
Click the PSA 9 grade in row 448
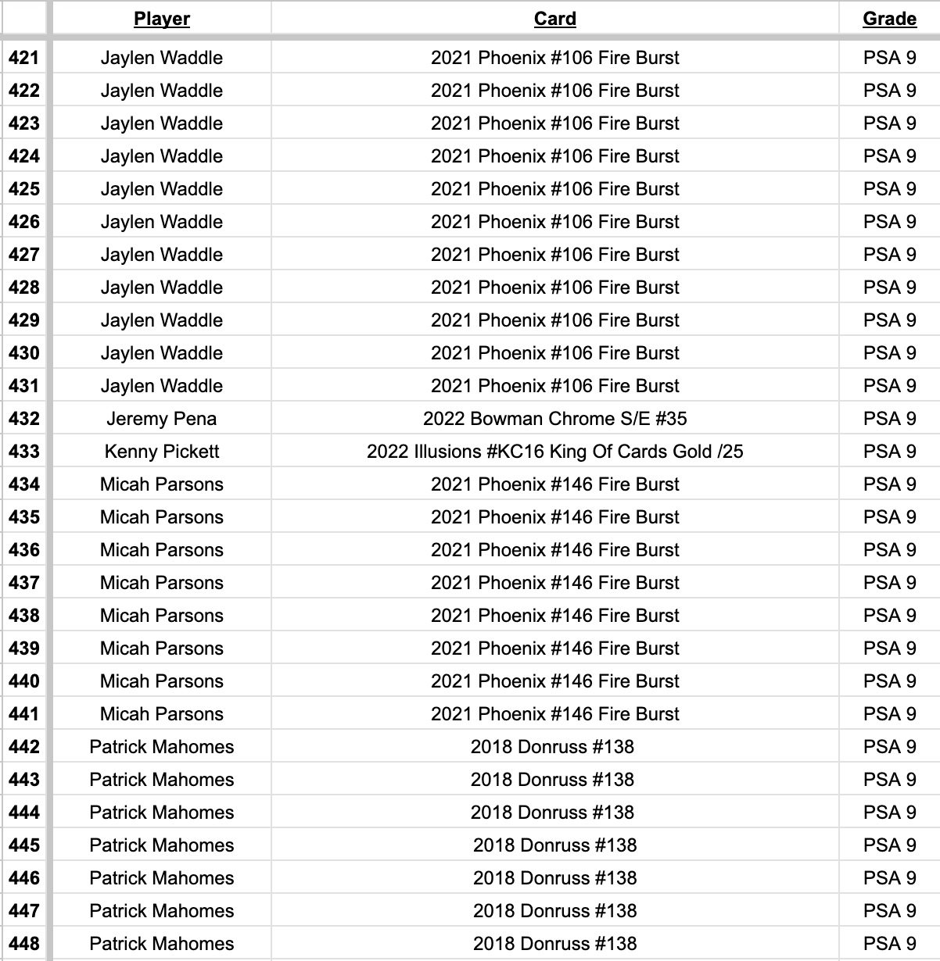tap(889, 944)
